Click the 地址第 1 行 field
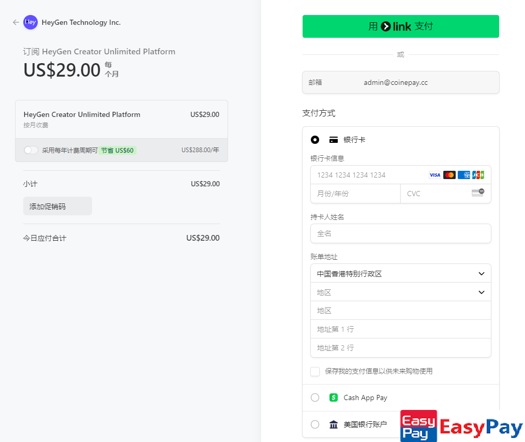Viewport: 525px width, 442px height. click(401, 329)
